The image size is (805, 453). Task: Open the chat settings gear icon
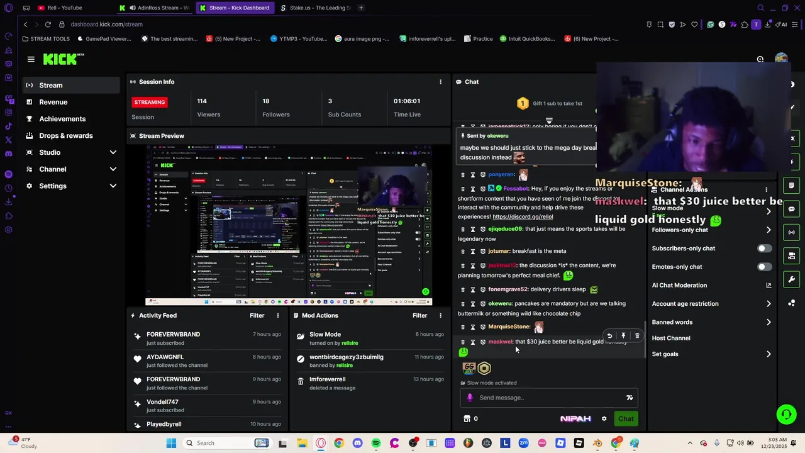(x=604, y=419)
